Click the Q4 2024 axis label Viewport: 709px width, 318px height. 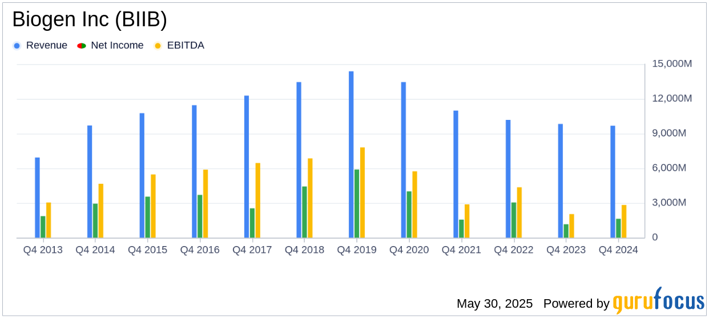(x=618, y=250)
